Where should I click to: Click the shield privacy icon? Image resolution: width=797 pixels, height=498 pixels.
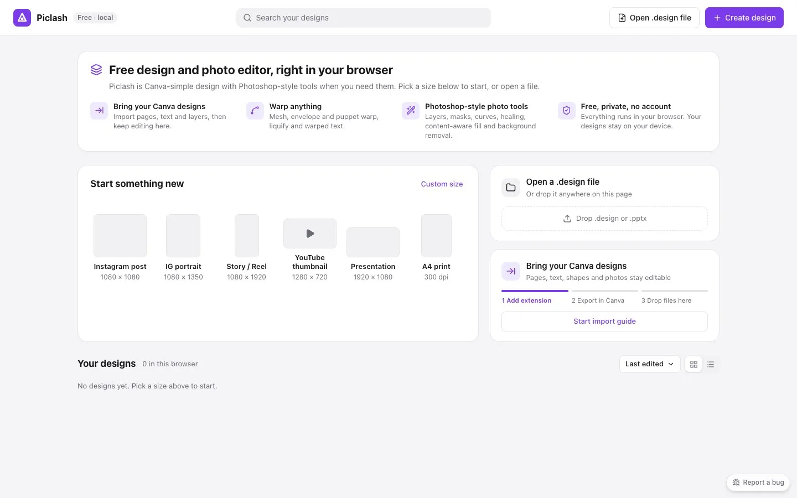(x=567, y=111)
